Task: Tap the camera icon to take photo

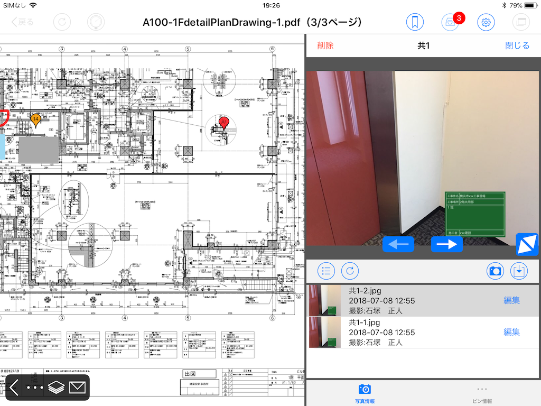Action: (x=495, y=271)
